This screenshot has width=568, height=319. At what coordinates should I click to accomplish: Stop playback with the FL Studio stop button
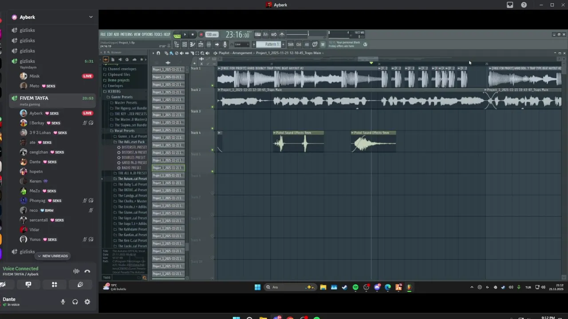(193, 34)
